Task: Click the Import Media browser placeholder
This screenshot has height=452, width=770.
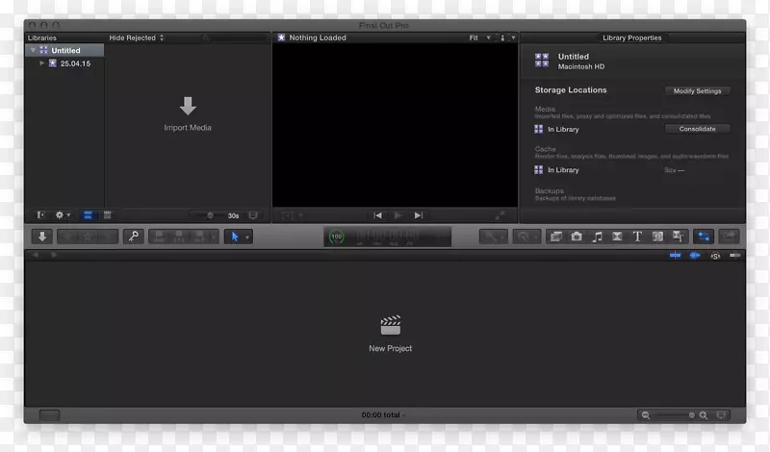Action: click(x=188, y=114)
